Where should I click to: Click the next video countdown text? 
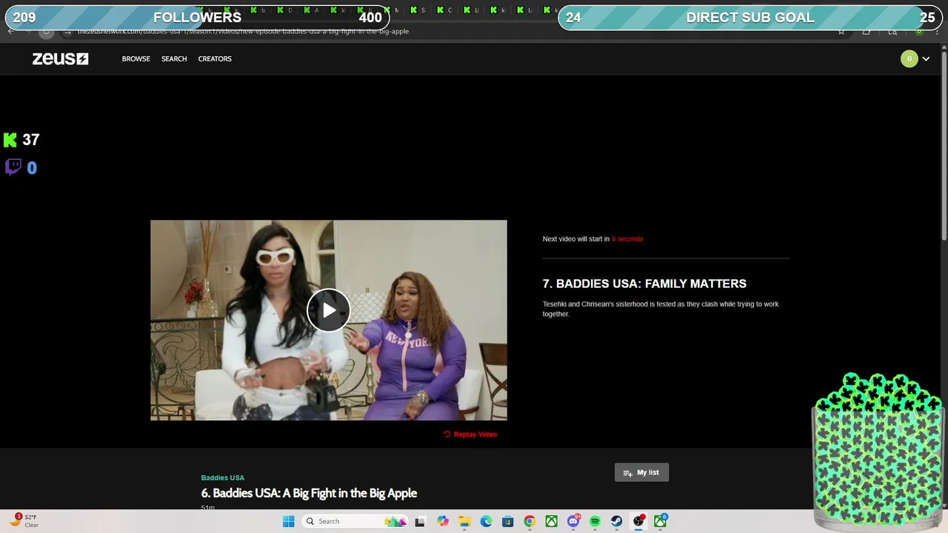coord(592,239)
